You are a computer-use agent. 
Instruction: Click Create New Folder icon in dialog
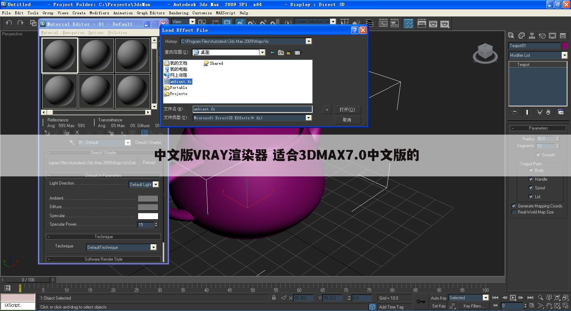coord(289,52)
